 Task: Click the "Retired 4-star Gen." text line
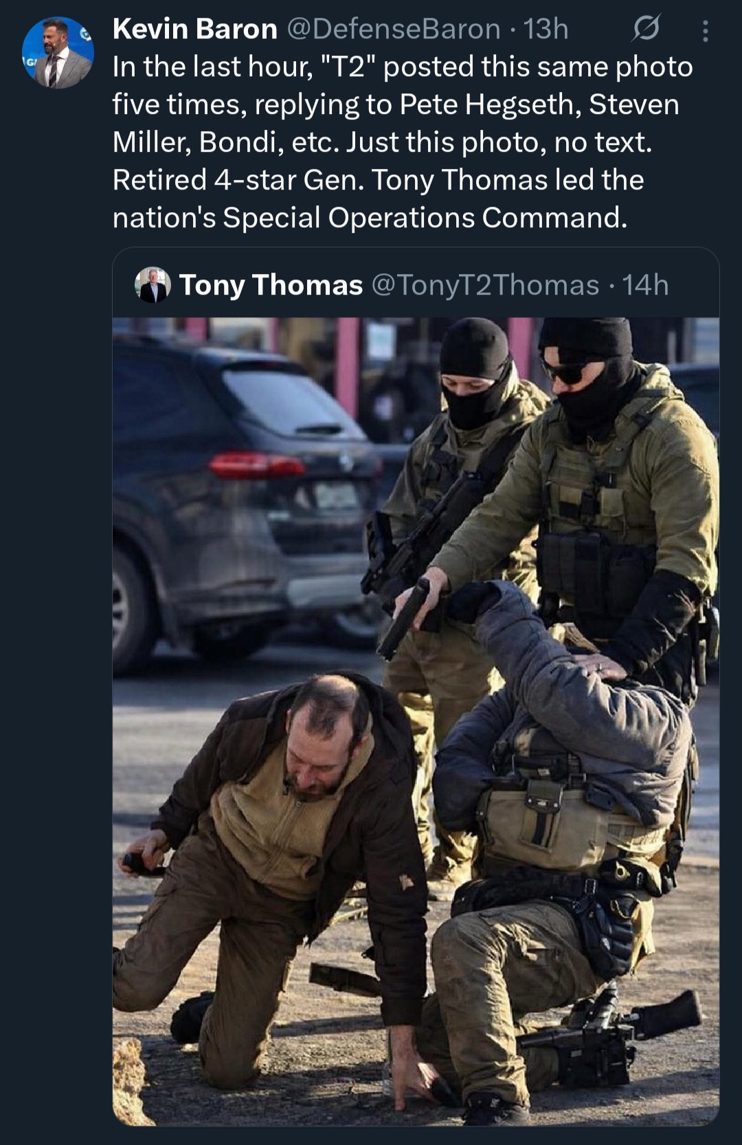238,180
